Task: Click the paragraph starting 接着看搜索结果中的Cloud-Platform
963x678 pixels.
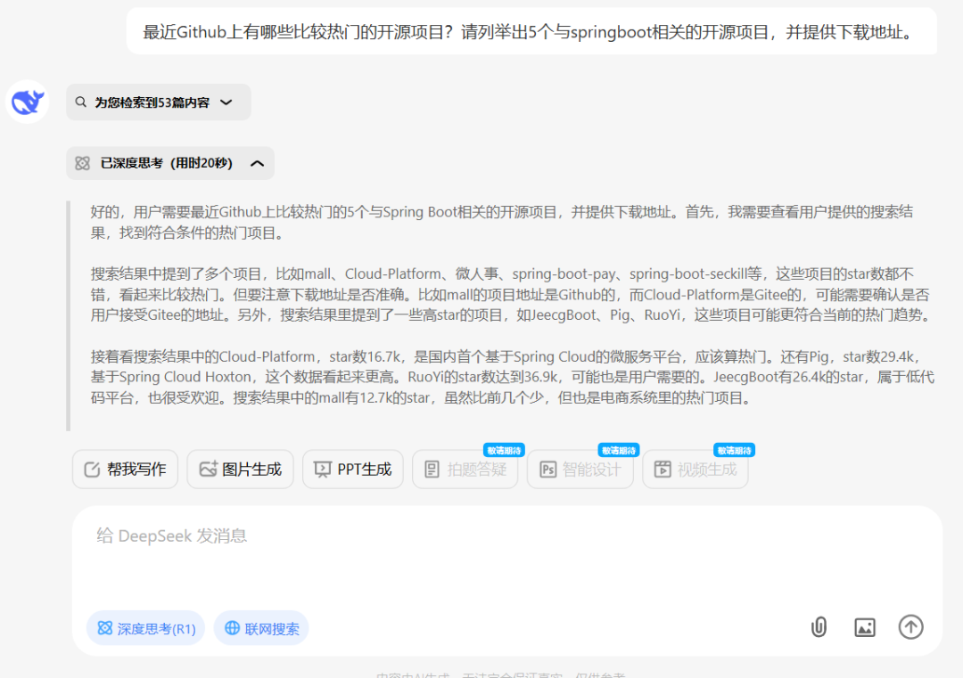Action: tap(512, 378)
